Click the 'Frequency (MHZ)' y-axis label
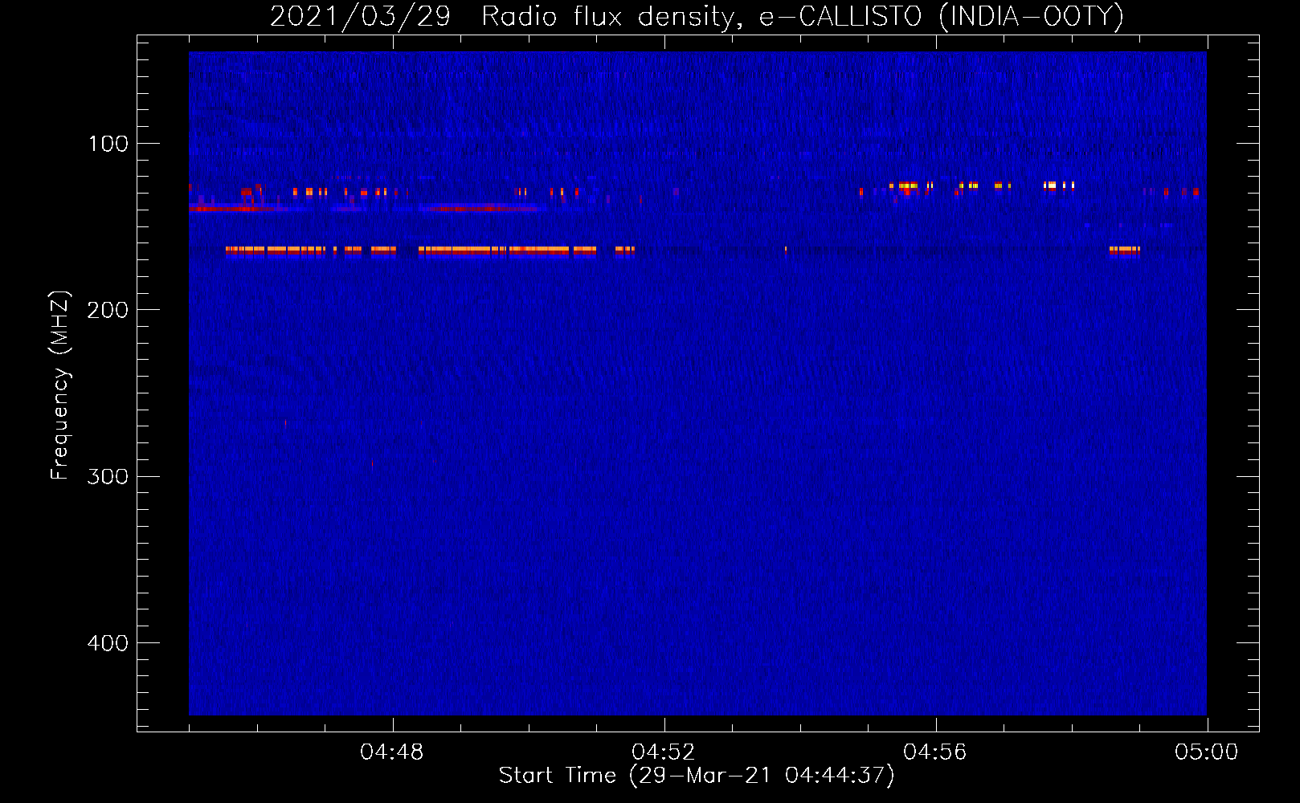This screenshot has height=803, width=1300. tap(60, 385)
